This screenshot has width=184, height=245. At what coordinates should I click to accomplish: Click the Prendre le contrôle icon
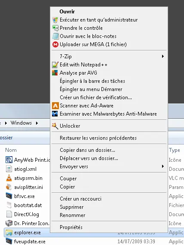55,28
